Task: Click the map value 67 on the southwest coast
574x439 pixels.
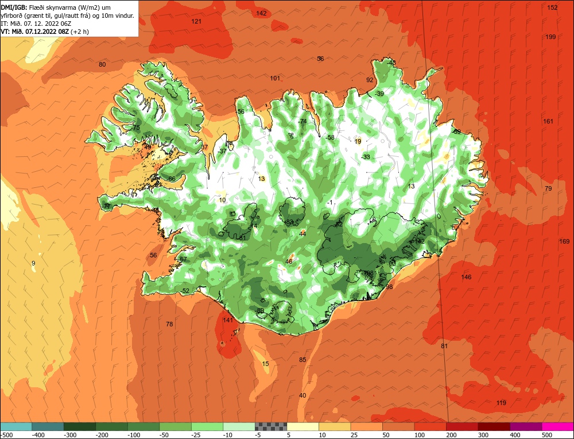Action: point(184,259)
